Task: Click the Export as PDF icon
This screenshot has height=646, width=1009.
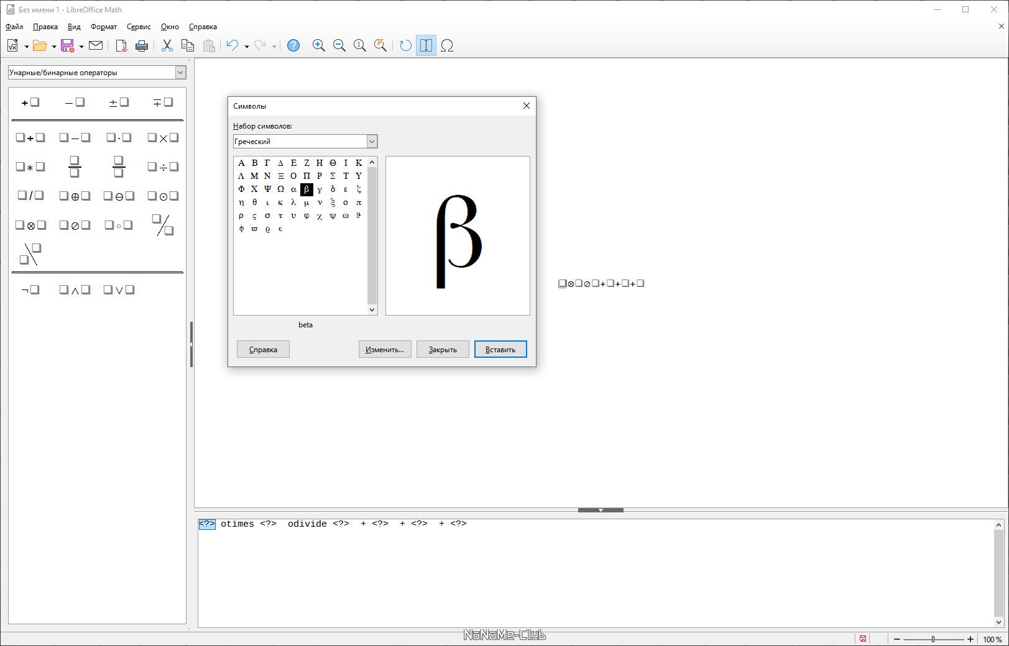Action: [121, 45]
